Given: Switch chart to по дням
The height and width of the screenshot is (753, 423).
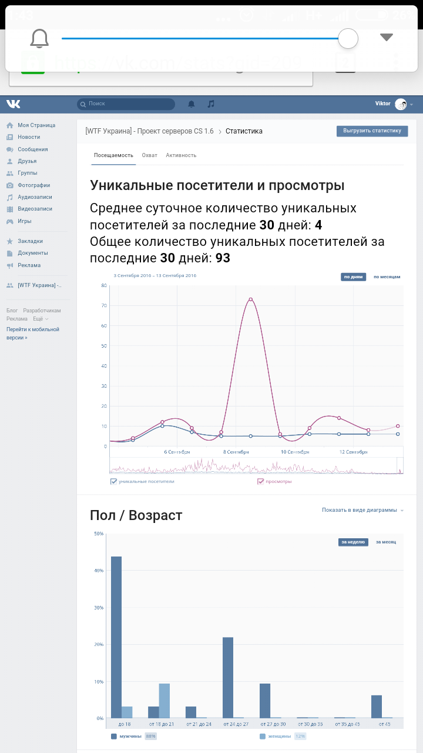Looking at the screenshot, I should point(354,276).
